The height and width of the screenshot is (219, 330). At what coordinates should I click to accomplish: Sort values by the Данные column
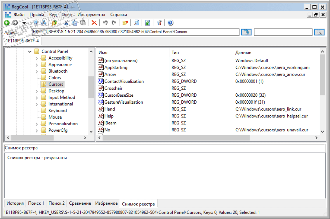[276, 52]
